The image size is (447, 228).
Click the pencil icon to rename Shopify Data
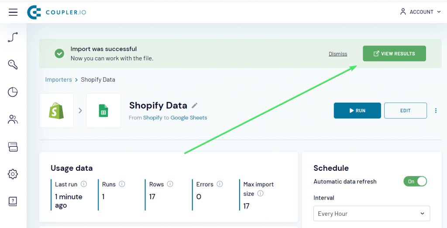tap(194, 106)
